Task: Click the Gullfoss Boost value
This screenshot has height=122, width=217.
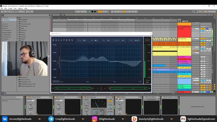Action: click(x=137, y=40)
